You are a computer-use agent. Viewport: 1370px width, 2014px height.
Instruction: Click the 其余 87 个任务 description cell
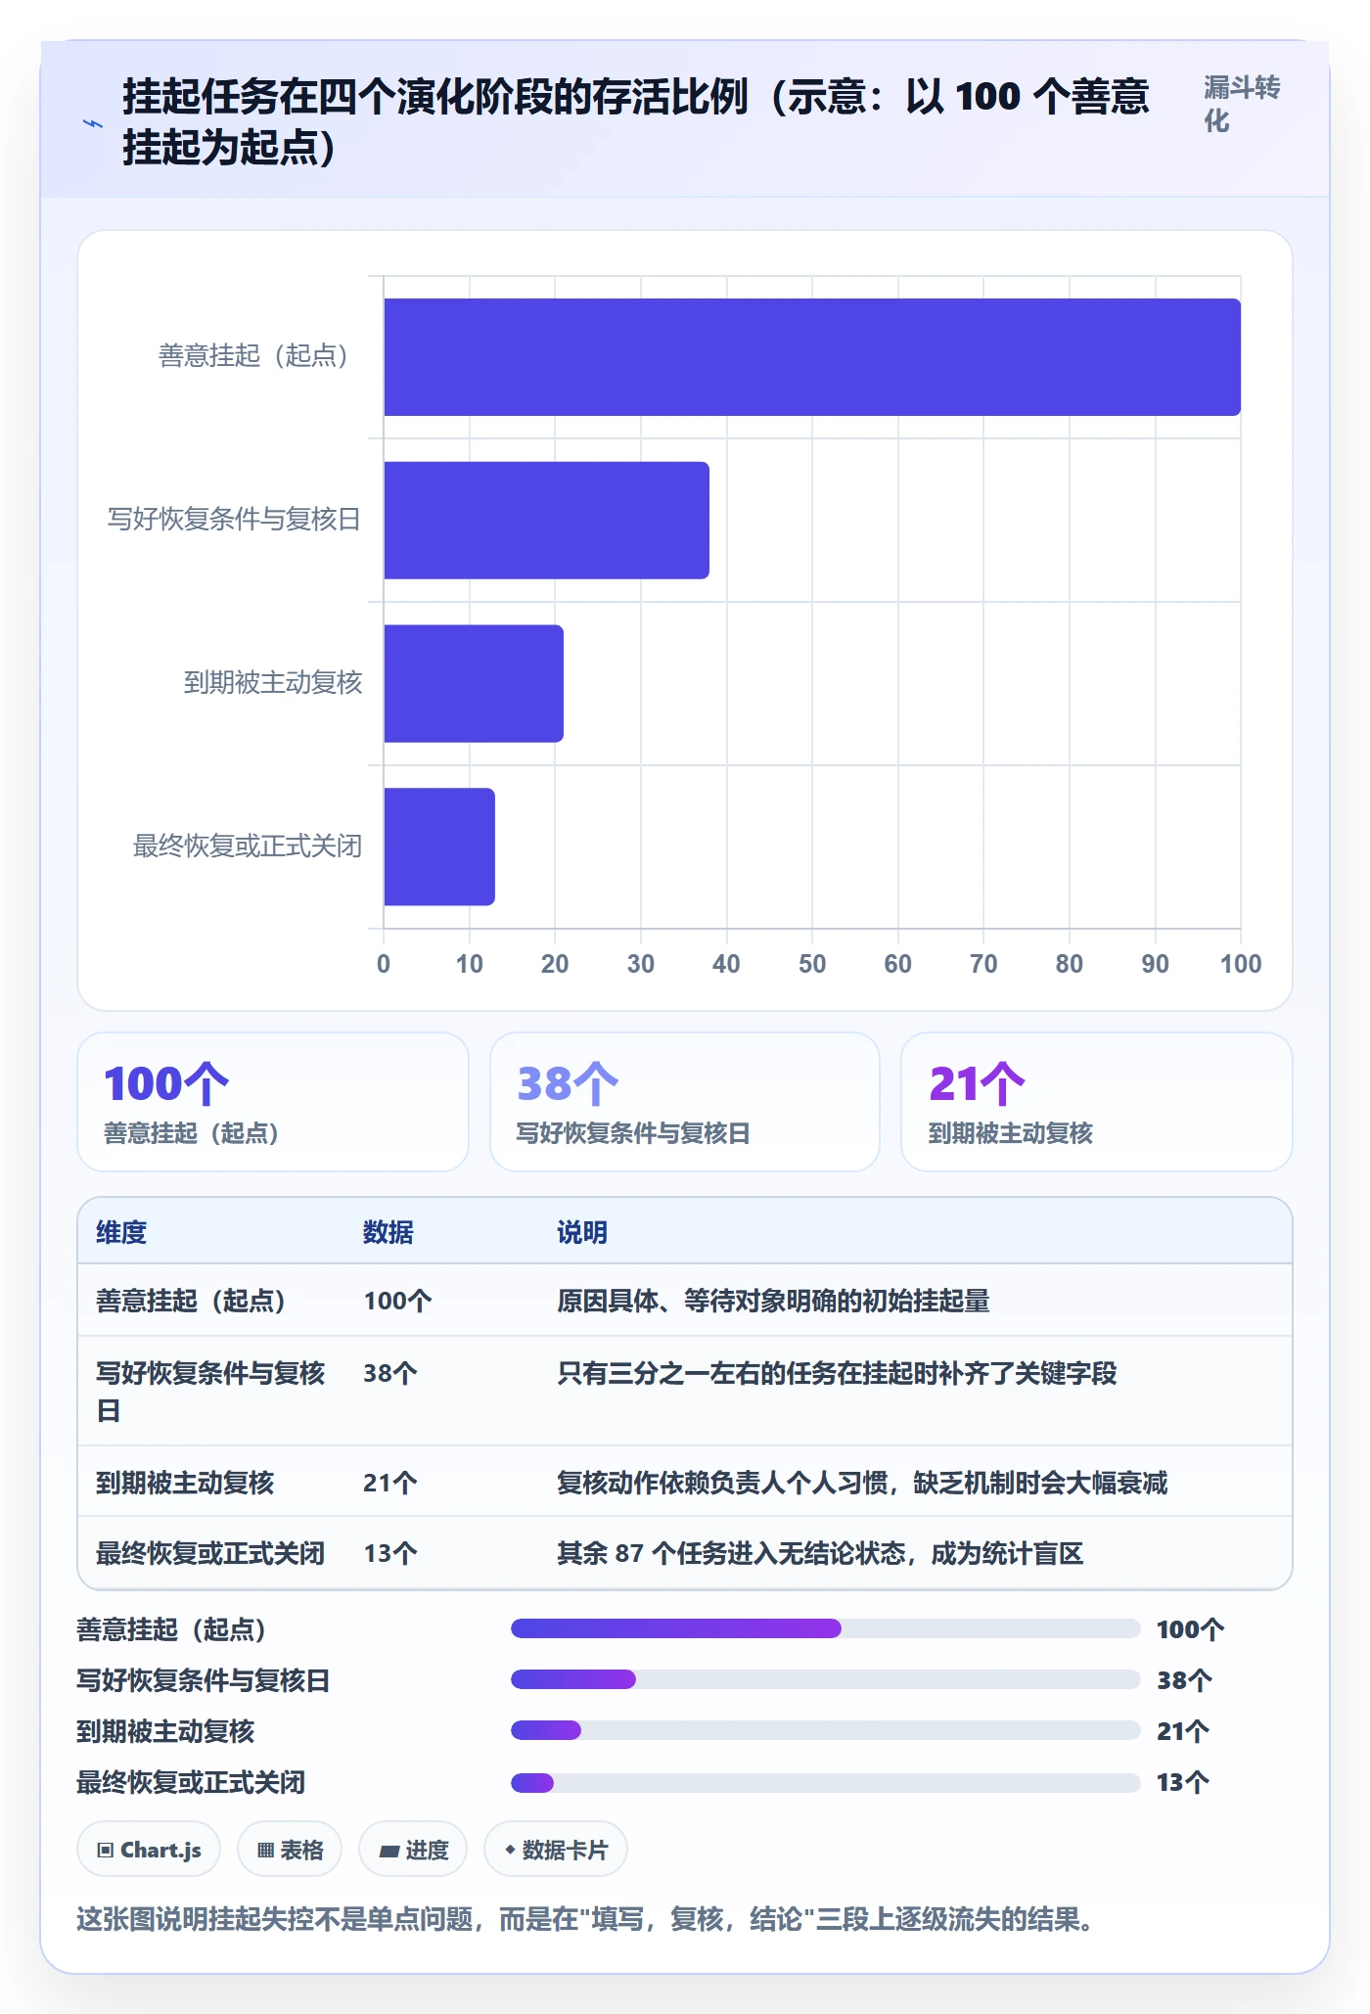(820, 1553)
